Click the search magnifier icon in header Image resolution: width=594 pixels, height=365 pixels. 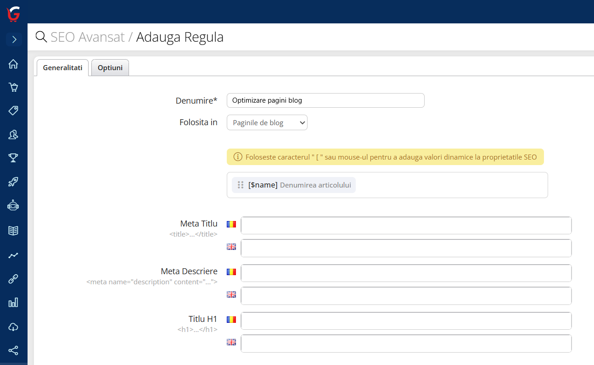(41, 37)
